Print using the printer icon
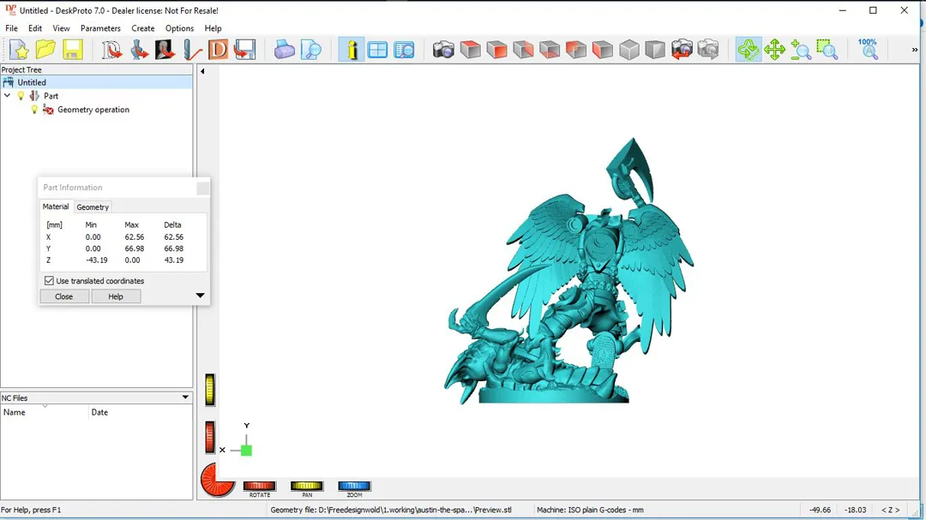 coord(284,50)
